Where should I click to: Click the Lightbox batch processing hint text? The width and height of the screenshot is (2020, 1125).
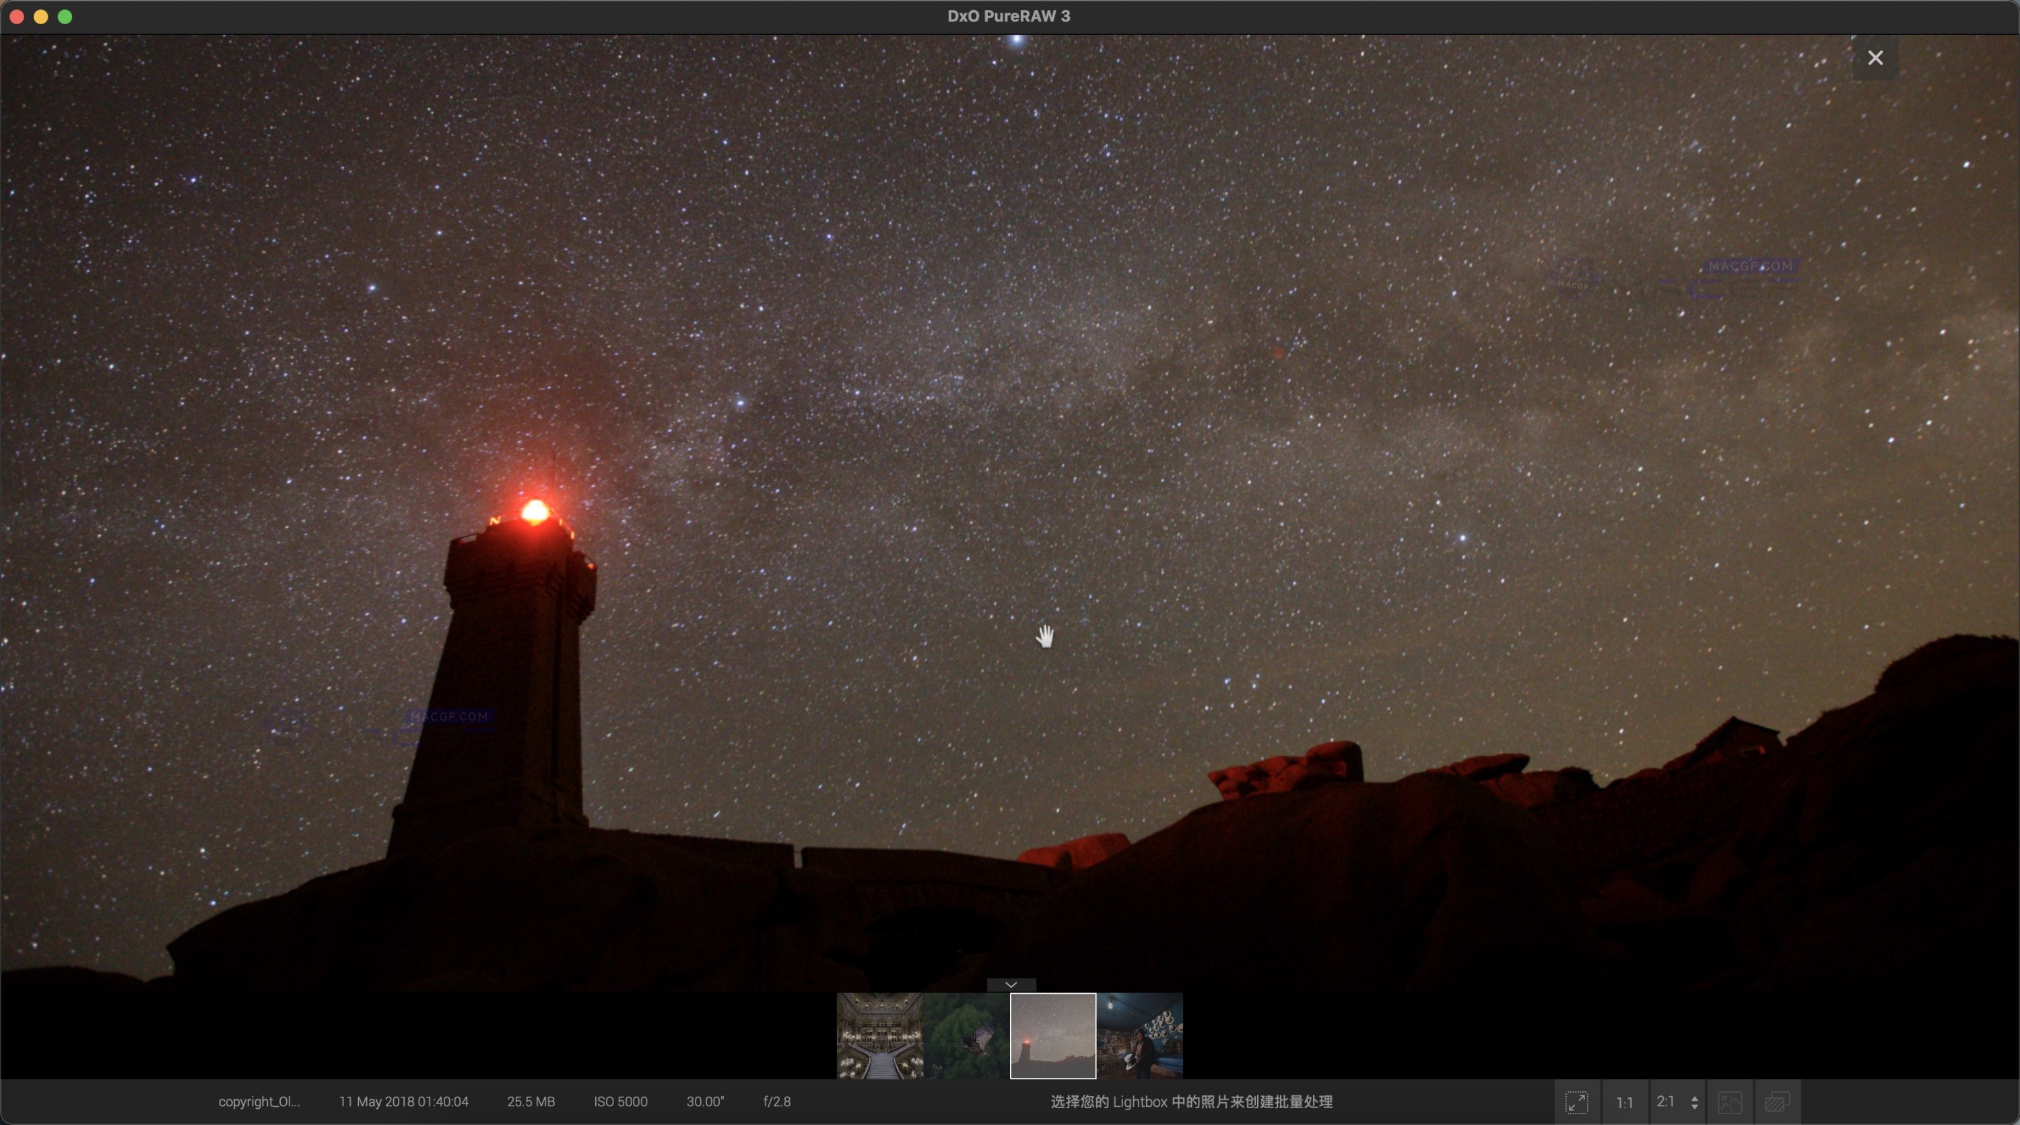point(1191,1101)
